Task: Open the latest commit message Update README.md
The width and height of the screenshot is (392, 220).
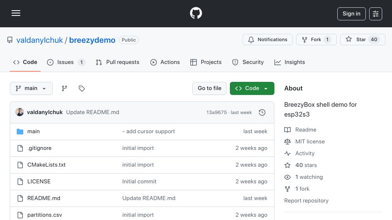Action: tap(93, 112)
